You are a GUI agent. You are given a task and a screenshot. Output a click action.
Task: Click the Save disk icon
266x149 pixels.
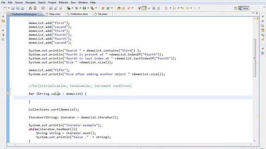13,8
